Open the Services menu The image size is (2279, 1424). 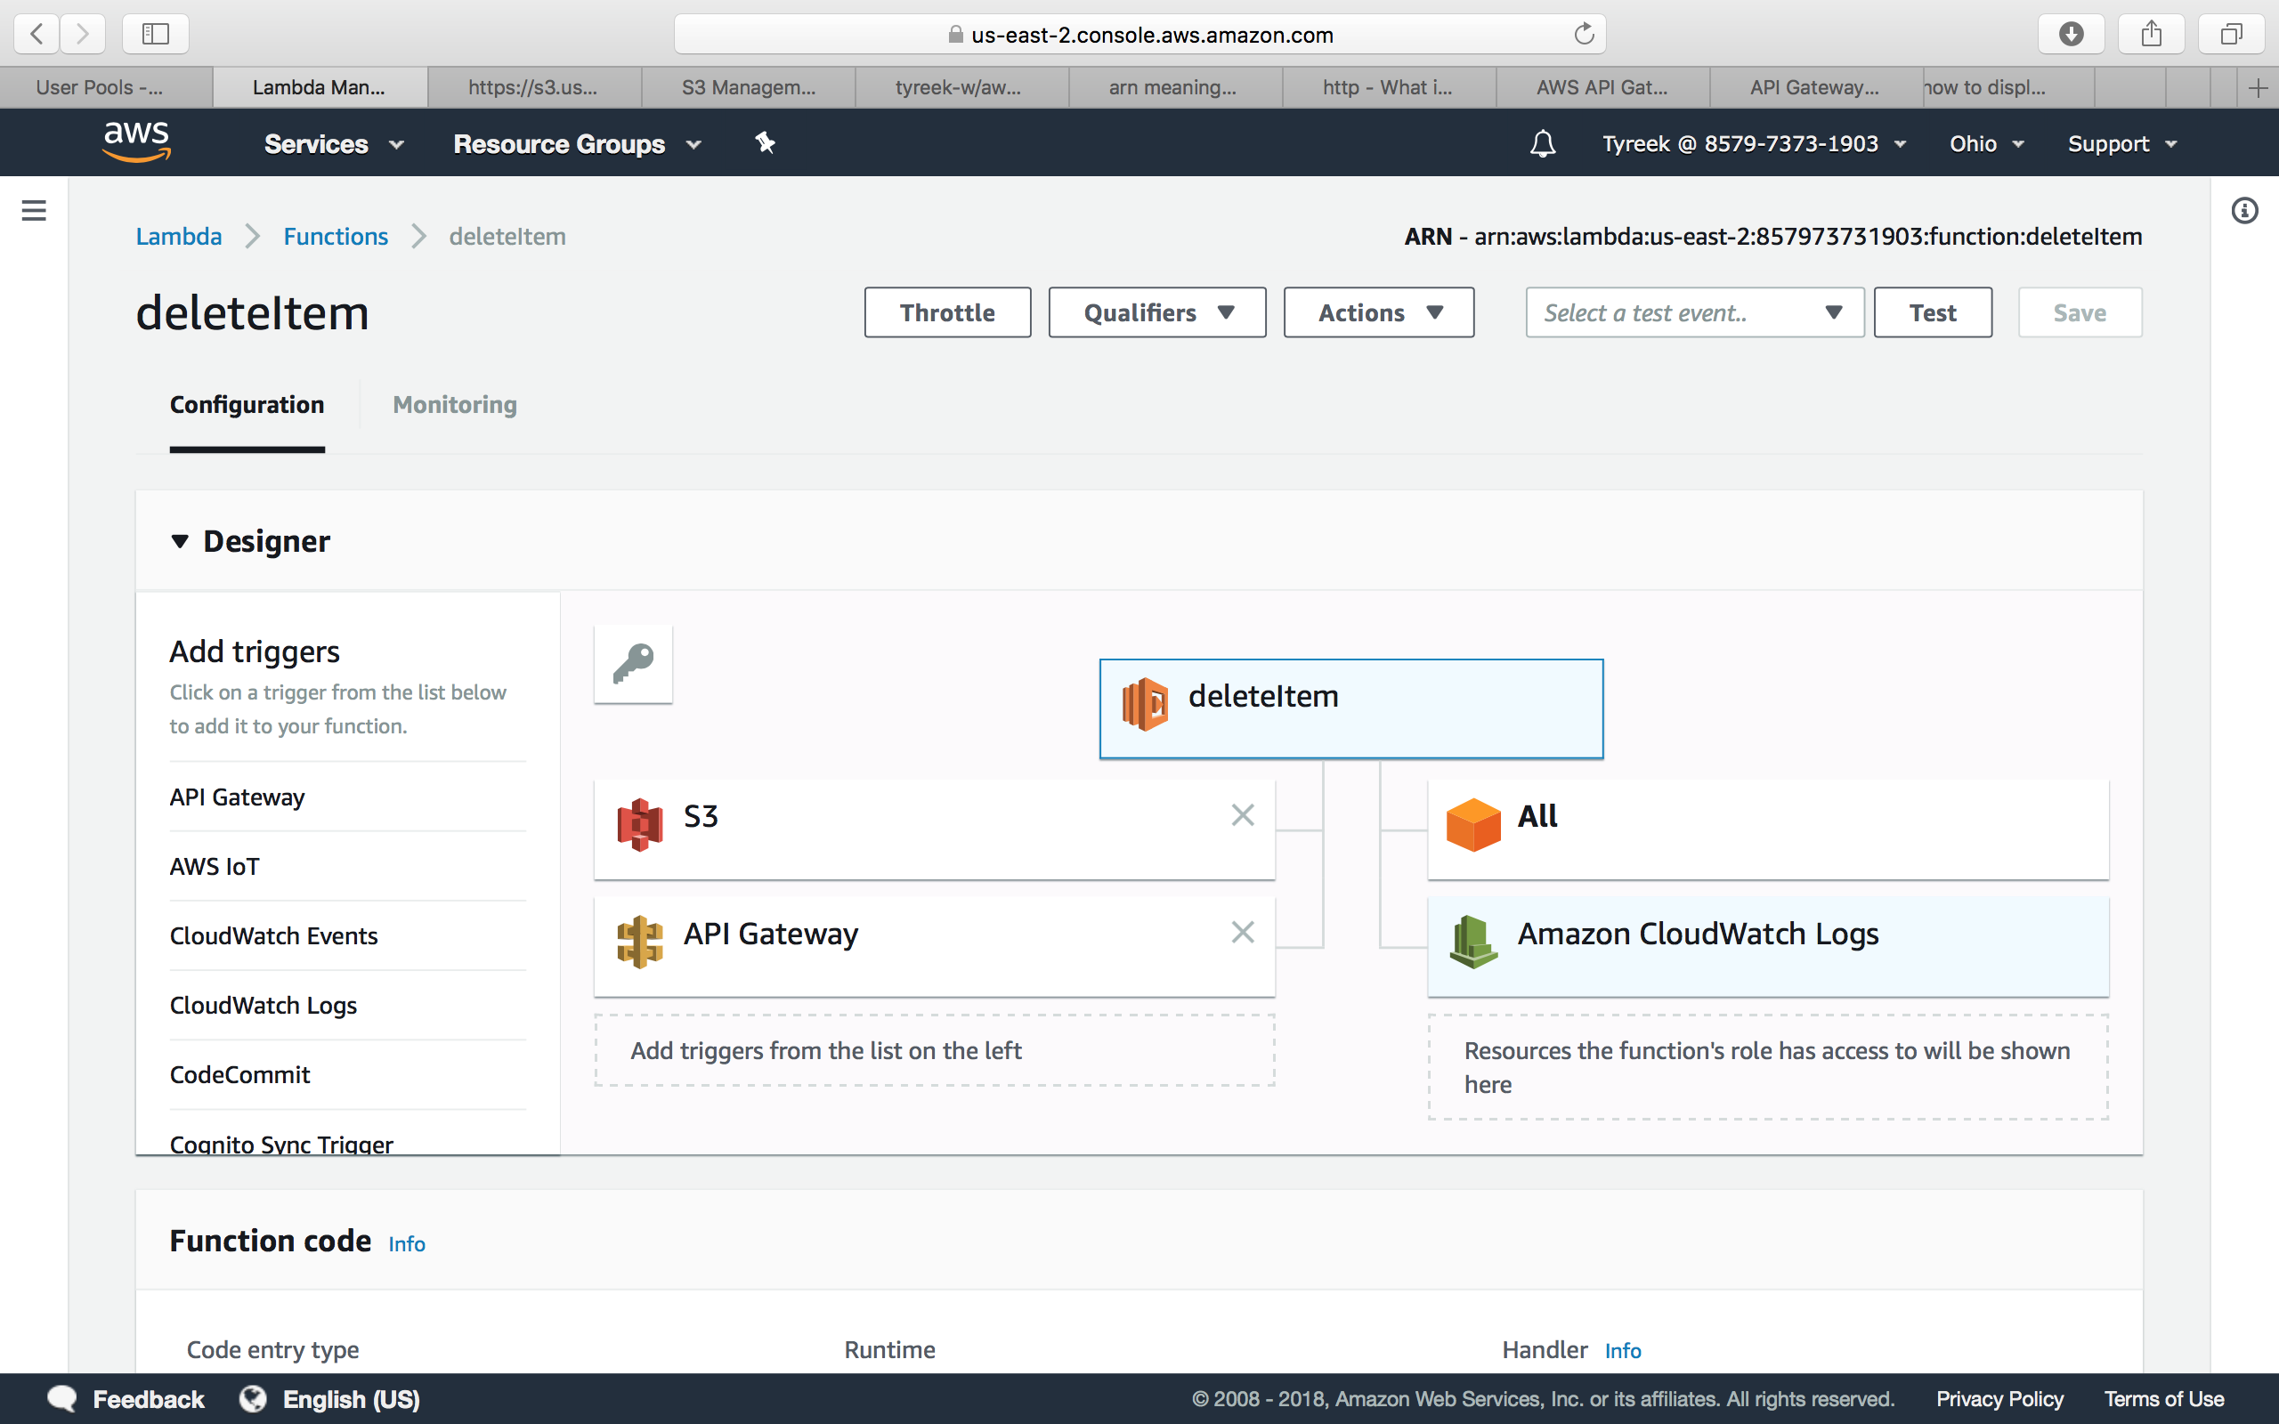[x=333, y=144]
